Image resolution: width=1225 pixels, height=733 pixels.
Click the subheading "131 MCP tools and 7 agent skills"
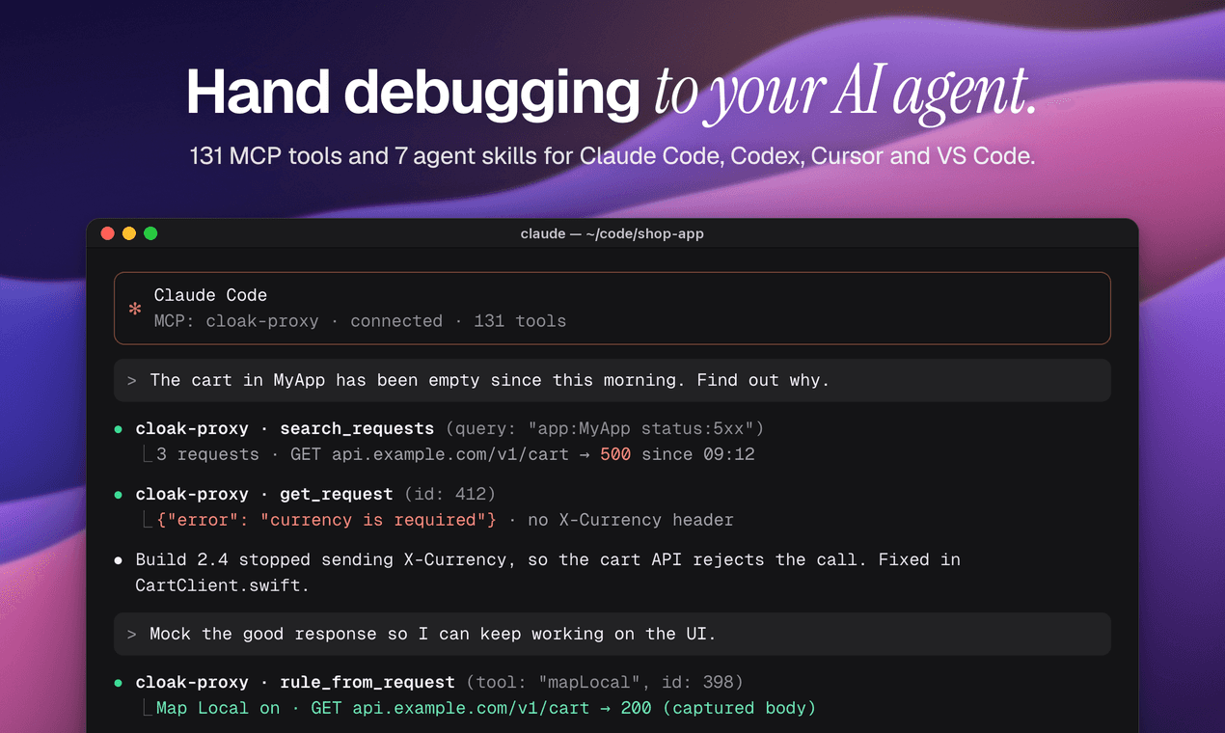[612, 155]
